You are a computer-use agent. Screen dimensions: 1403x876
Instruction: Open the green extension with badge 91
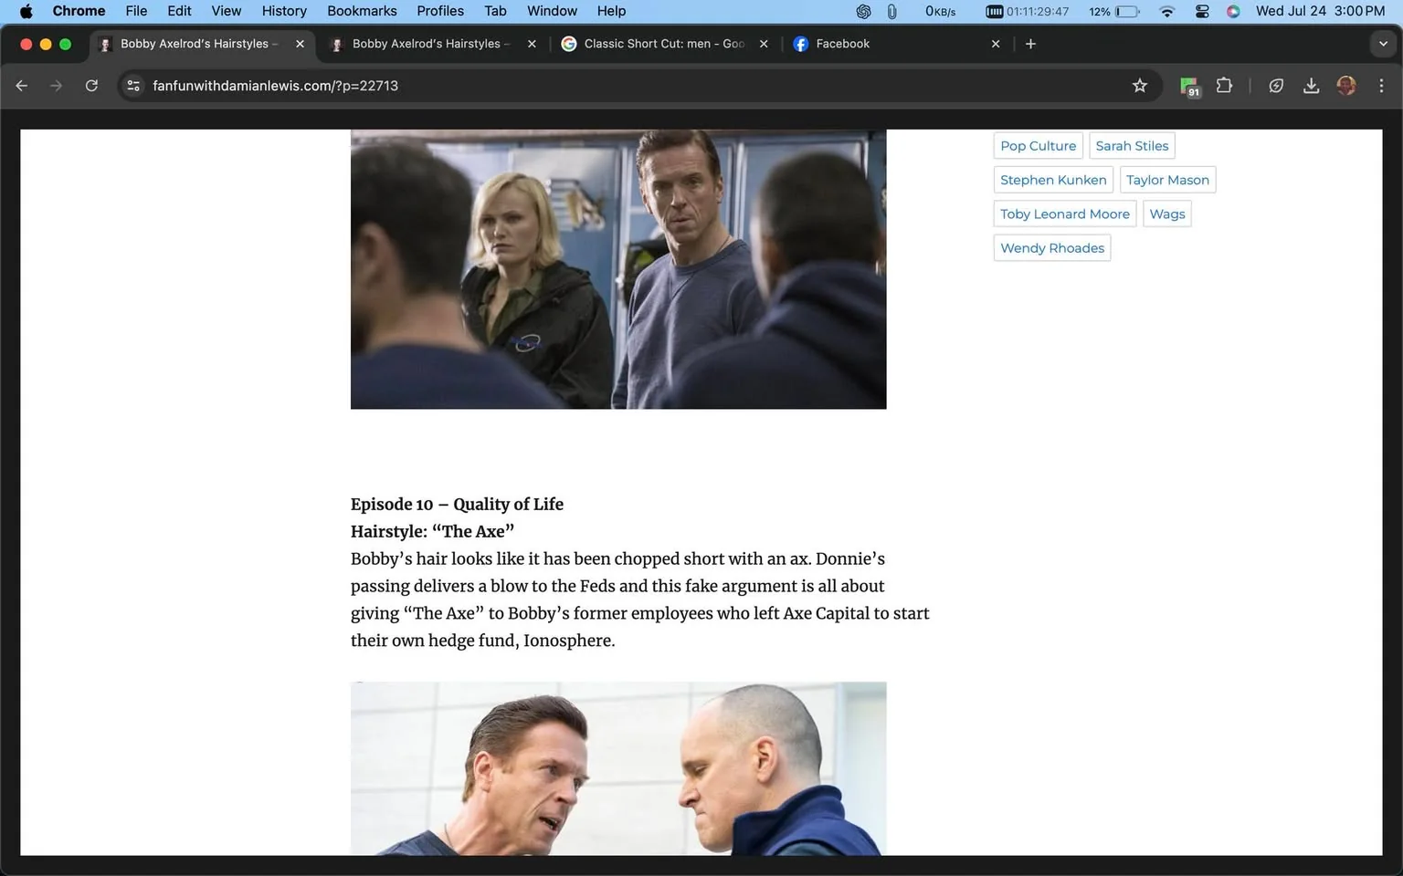1189,86
